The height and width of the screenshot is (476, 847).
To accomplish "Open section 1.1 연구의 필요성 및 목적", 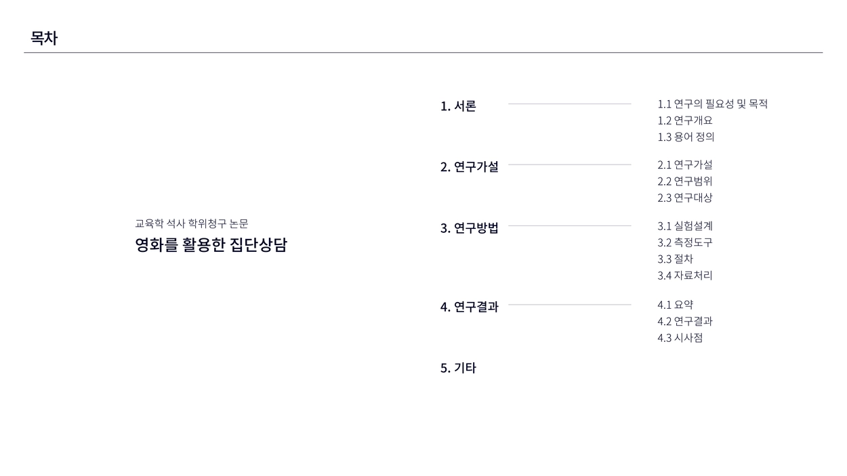I will (x=712, y=104).
